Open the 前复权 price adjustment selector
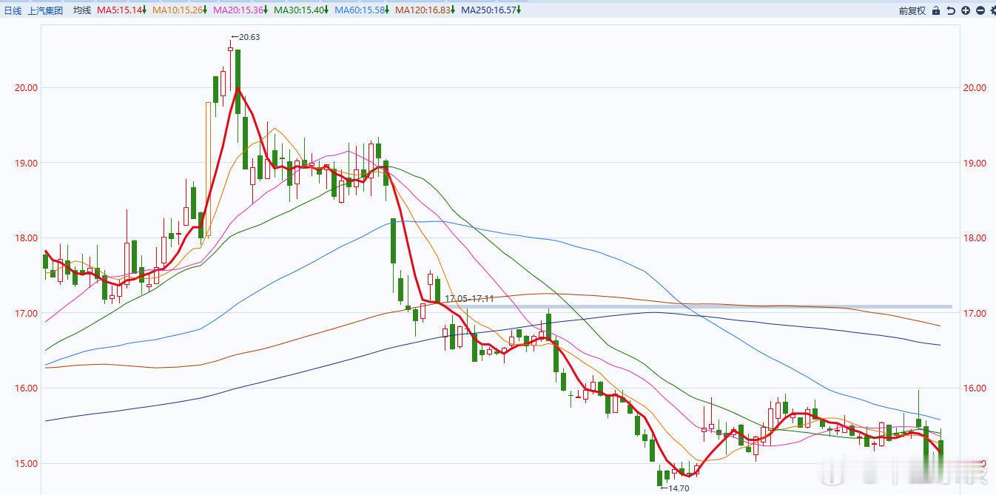Image resolution: width=996 pixels, height=495 pixels. click(912, 10)
